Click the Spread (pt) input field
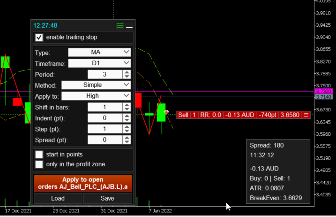This screenshot has height=217, width=336. click(105, 140)
